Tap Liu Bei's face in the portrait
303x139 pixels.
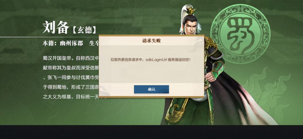(x=190, y=26)
